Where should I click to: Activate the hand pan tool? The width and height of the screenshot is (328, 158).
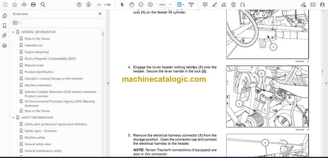132,5
